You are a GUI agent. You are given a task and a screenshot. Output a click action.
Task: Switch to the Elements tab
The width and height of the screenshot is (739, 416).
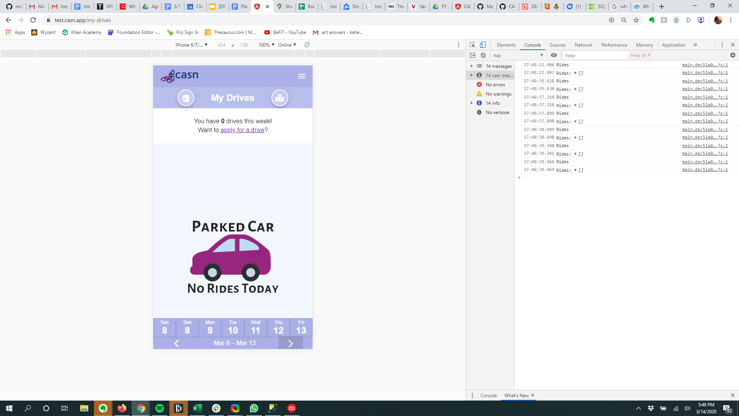pos(506,45)
